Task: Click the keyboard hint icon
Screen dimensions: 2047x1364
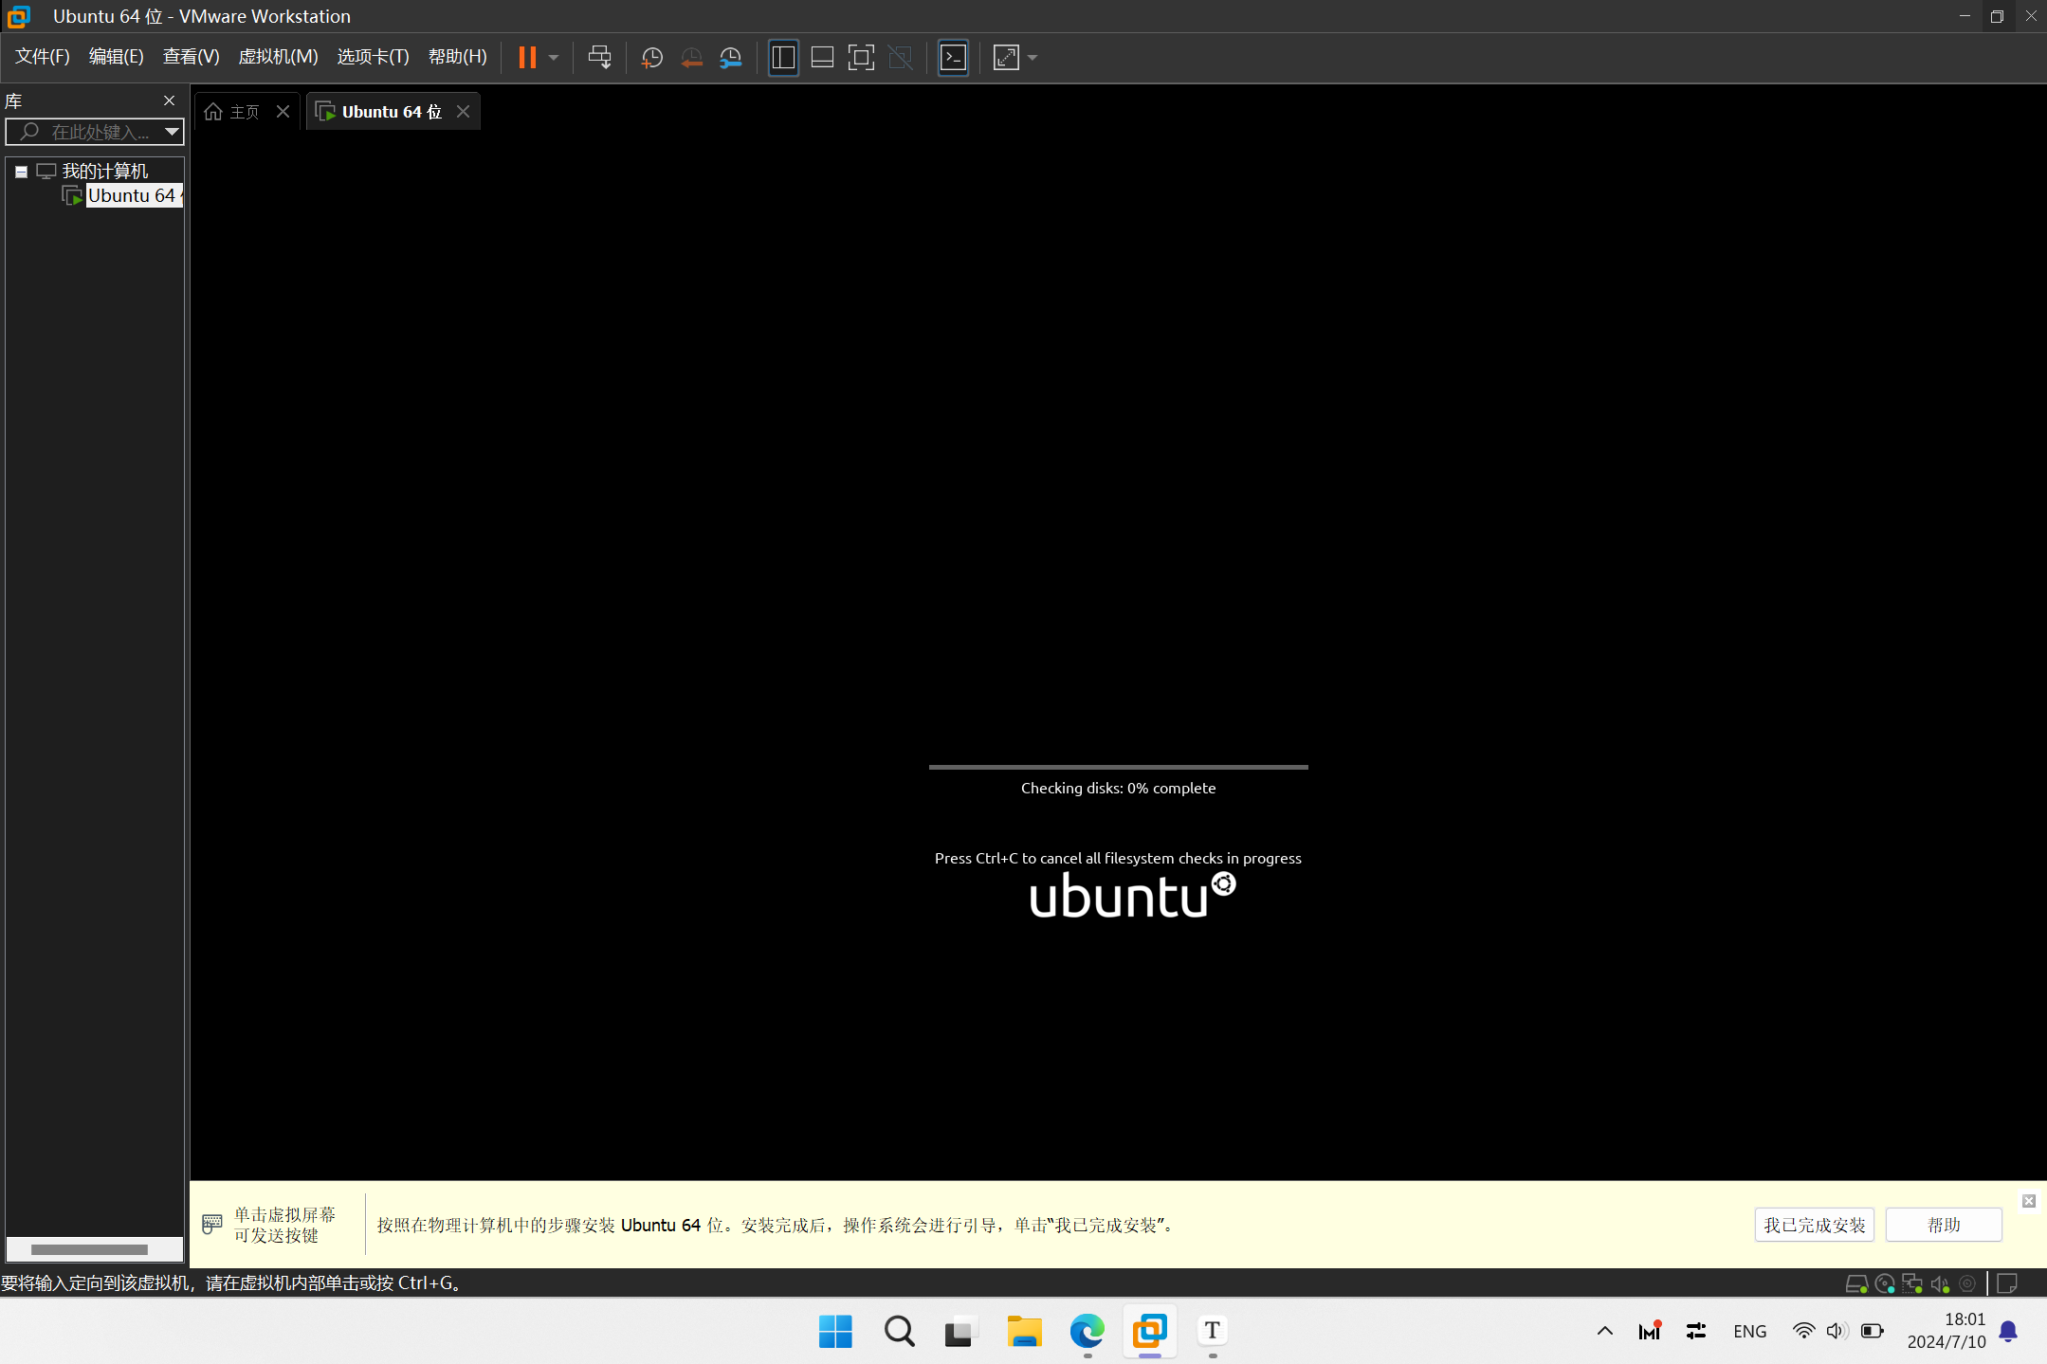Action: click(x=212, y=1225)
